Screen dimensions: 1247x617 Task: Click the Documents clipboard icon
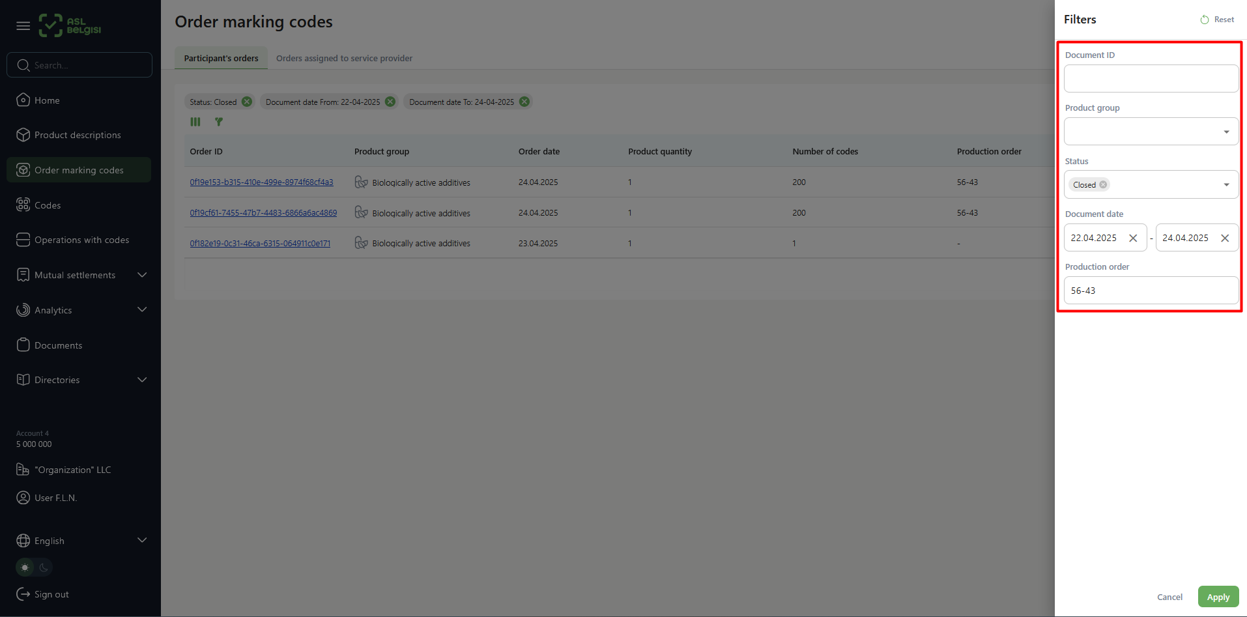point(23,345)
